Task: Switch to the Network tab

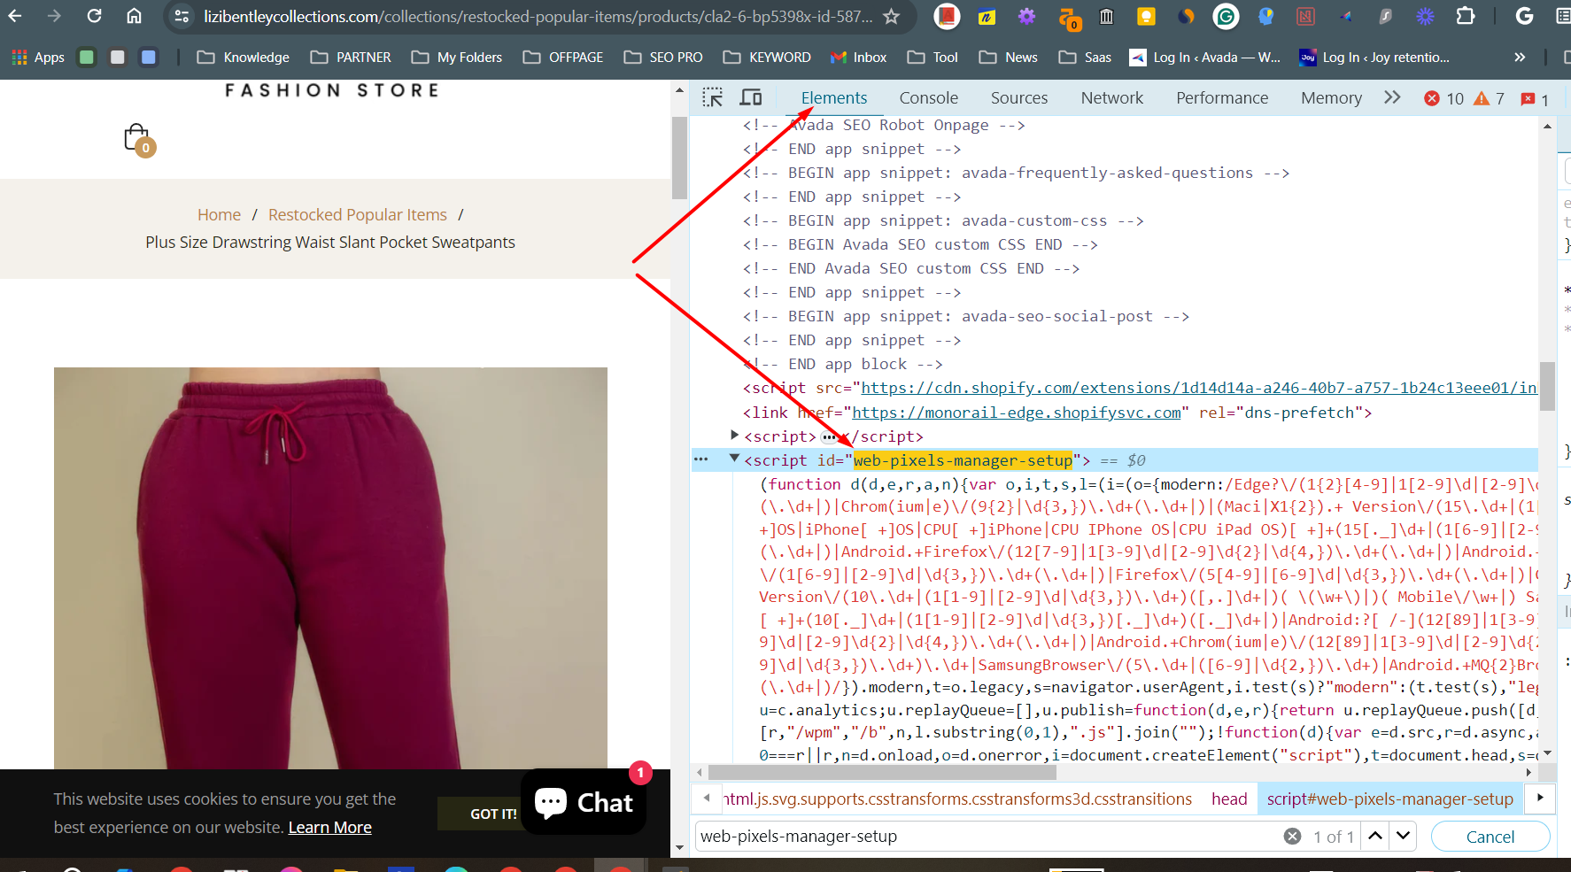Action: tap(1111, 98)
